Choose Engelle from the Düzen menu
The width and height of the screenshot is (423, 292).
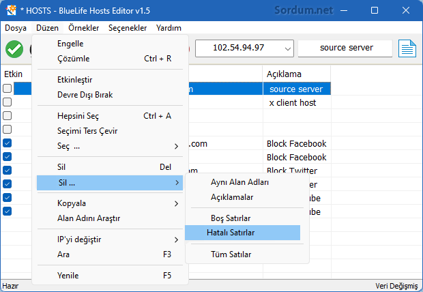[x=110, y=44]
